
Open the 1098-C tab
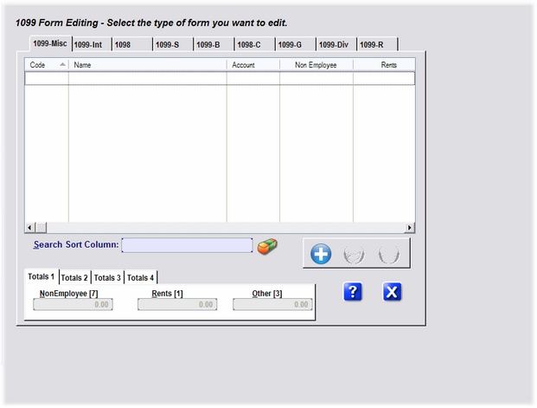coord(255,44)
